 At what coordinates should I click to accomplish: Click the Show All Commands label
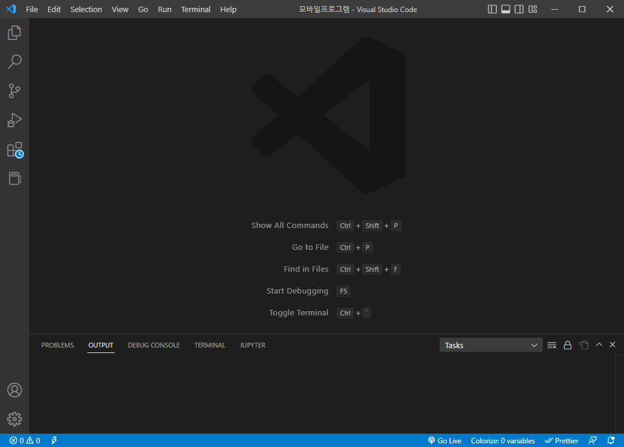click(x=290, y=225)
